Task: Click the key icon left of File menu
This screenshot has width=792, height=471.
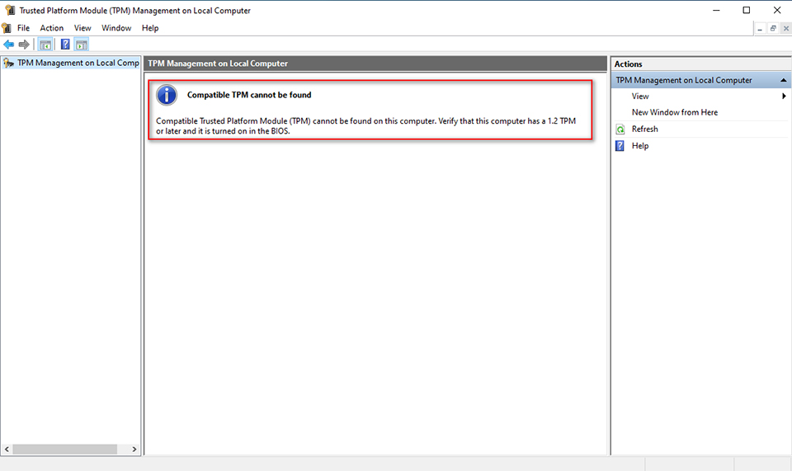Action: pyautogui.click(x=7, y=28)
